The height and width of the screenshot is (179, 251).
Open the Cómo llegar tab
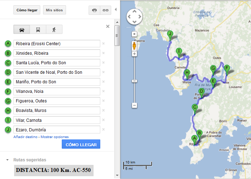tap(27, 10)
